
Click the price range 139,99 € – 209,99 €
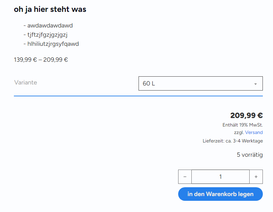pos(41,60)
